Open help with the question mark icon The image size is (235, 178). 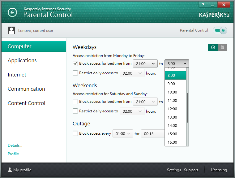pos(203,4)
